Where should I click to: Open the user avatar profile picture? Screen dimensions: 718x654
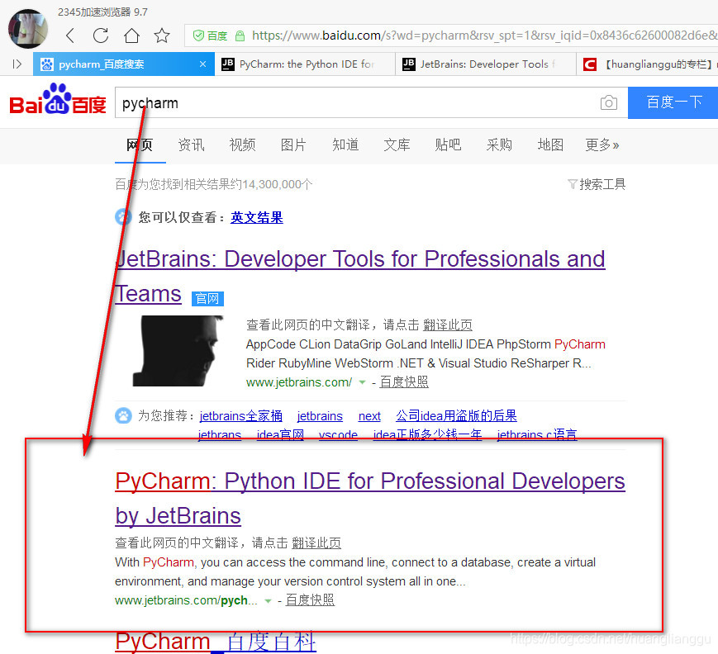click(x=28, y=28)
